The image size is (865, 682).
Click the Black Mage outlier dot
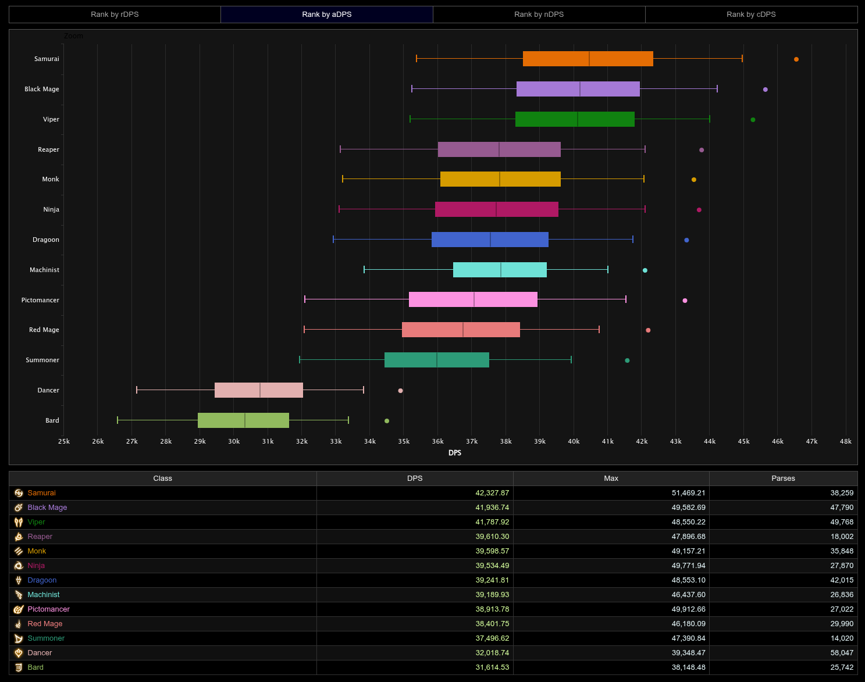(x=766, y=90)
